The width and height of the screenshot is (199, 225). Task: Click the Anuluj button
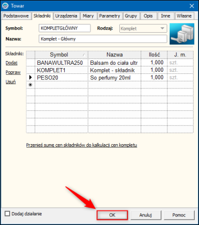point(146,215)
